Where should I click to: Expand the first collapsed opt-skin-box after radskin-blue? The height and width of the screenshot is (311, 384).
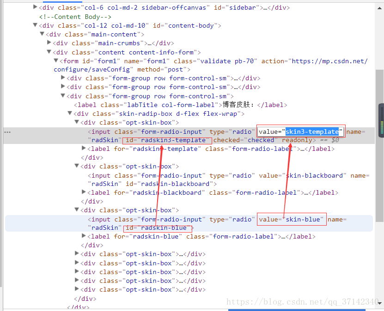point(77,253)
